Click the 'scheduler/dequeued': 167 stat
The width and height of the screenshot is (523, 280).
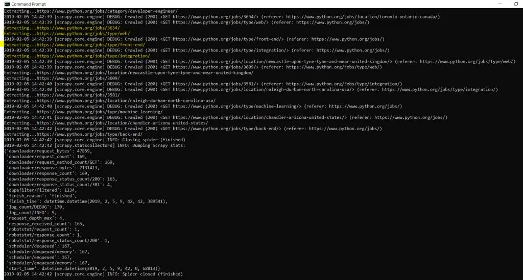pos(39,246)
